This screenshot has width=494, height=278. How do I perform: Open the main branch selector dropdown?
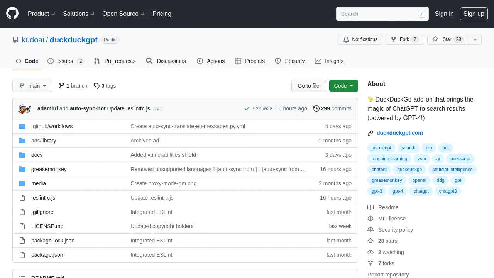(x=32, y=86)
